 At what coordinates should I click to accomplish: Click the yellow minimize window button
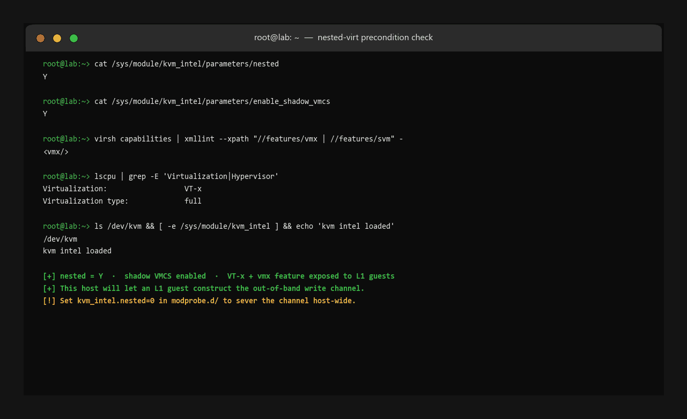pyautogui.click(x=57, y=38)
